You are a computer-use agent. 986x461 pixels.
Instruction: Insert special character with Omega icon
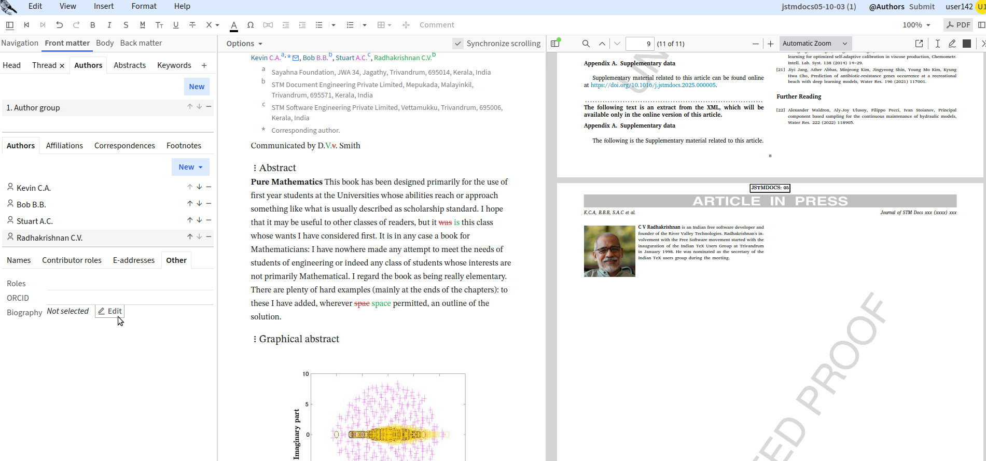tap(251, 25)
